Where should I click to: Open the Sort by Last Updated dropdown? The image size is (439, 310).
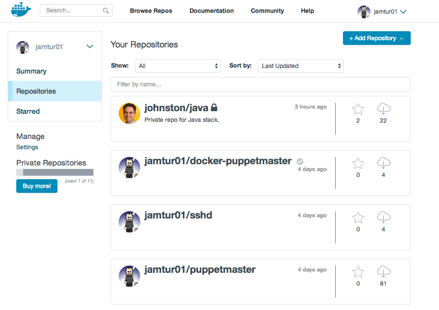[x=301, y=66]
